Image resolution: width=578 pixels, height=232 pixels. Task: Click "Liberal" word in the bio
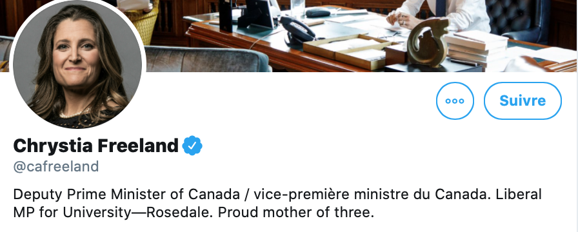pyautogui.click(x=519, y=194)
